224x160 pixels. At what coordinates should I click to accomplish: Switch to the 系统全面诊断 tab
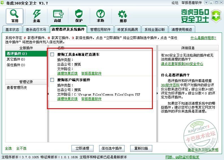(x=155, y=29)
